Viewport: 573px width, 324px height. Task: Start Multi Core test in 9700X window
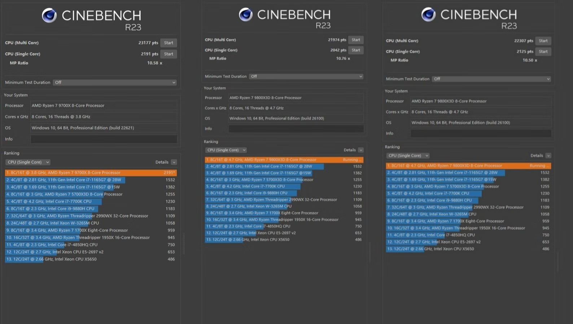tap(169, 43)
